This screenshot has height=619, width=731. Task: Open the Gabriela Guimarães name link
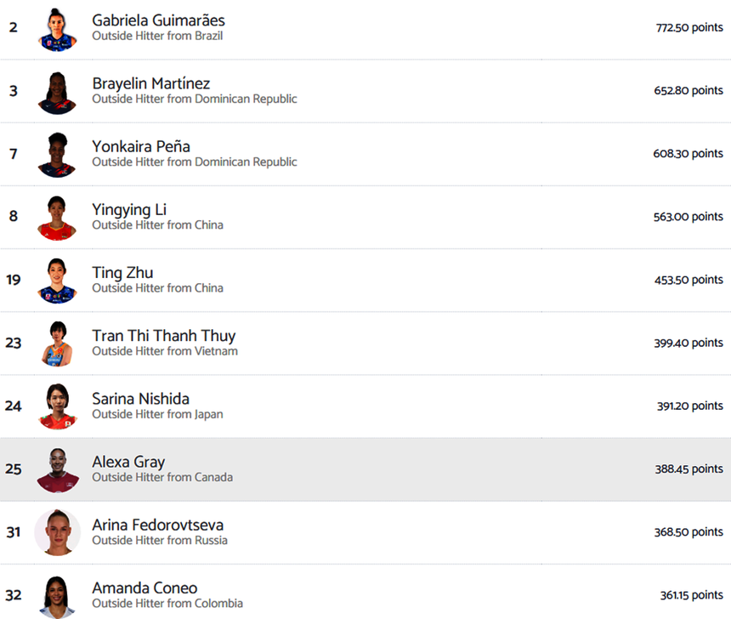(158, 20)
